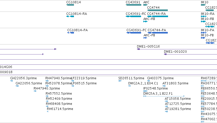Click the IM10-RA transcript arrows
This screenshot has width=217, height=123.
(x=203, y=16)
